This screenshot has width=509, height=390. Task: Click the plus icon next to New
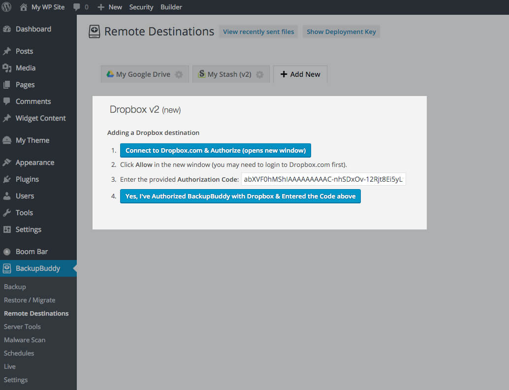point(101,7)
